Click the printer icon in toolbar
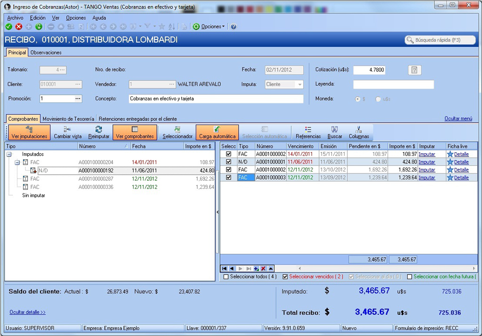Image resolution: width=482 pixels, height=336 pixels. [x=184, y=27]
